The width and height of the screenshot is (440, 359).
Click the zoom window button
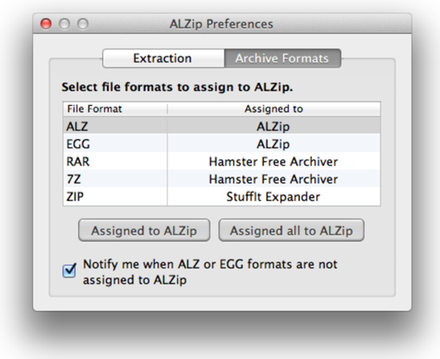click(83, 24)
